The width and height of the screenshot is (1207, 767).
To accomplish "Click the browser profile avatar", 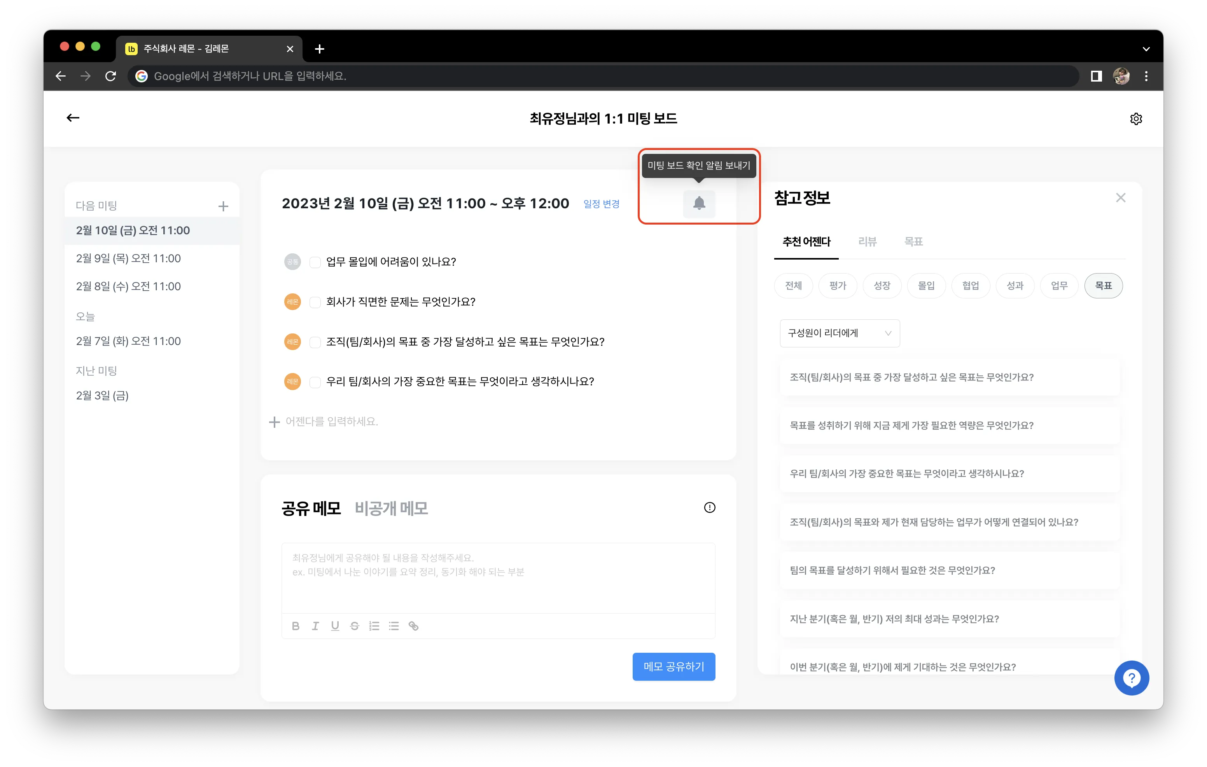I will coord(1121,76).
